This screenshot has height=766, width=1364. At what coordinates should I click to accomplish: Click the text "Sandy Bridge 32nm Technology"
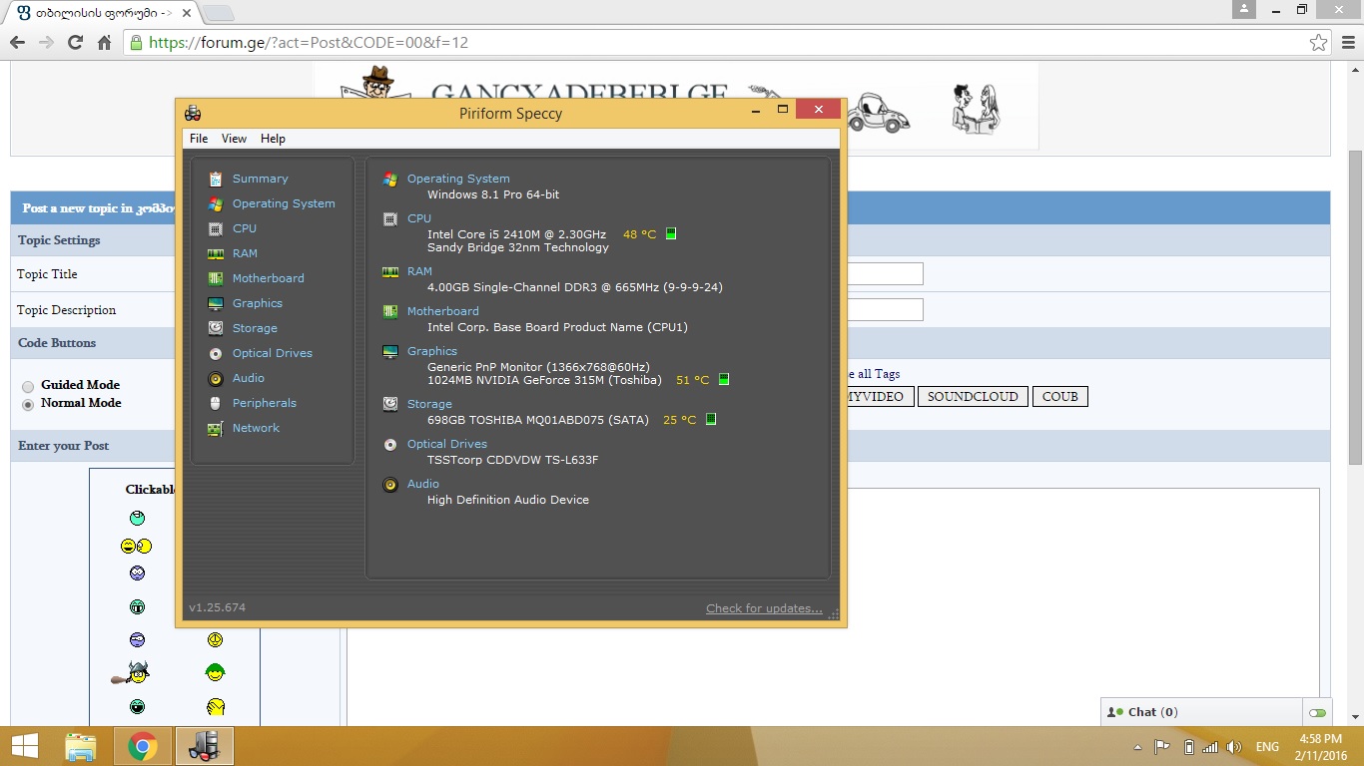517,247
